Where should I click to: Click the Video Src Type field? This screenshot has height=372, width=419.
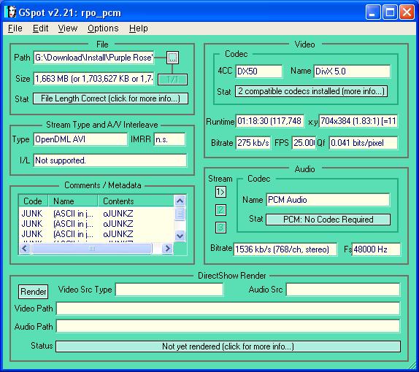point(169,290)
